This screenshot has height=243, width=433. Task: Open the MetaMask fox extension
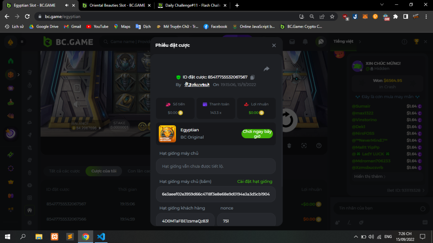click(365, 17)
